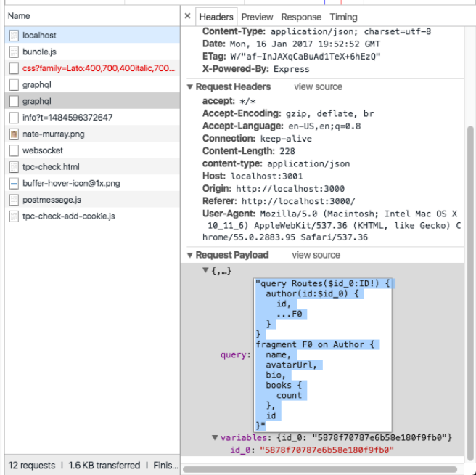Select the tpc-check-add-cookie.js request
Screen dimensions: 476x475
92,216
